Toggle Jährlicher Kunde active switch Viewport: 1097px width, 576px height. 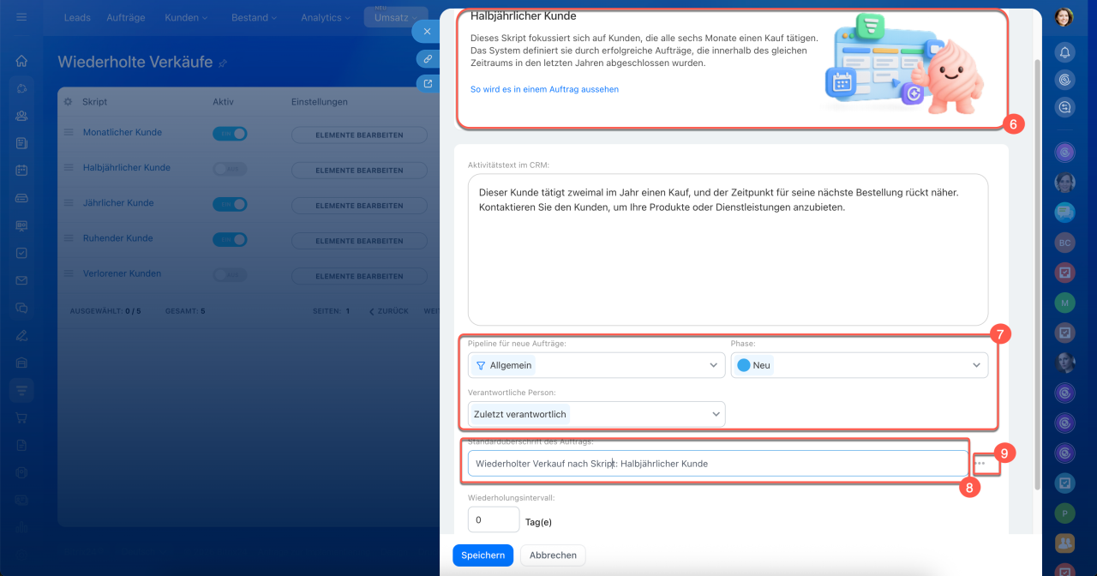tap(230, 204)
